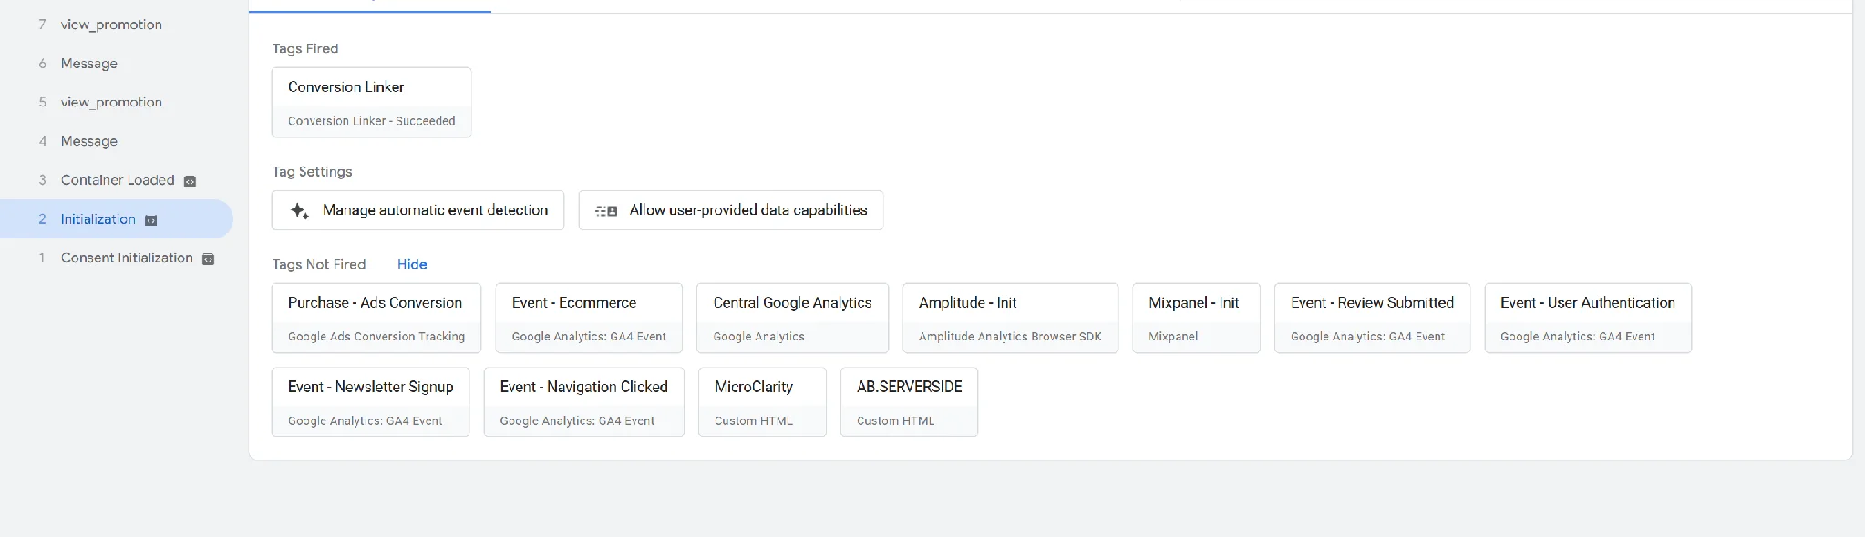Click the code icon beside Consent Initialization

[x=208, y=259]
